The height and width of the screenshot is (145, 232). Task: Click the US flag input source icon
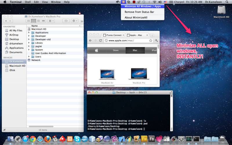(x=165, y=2)
